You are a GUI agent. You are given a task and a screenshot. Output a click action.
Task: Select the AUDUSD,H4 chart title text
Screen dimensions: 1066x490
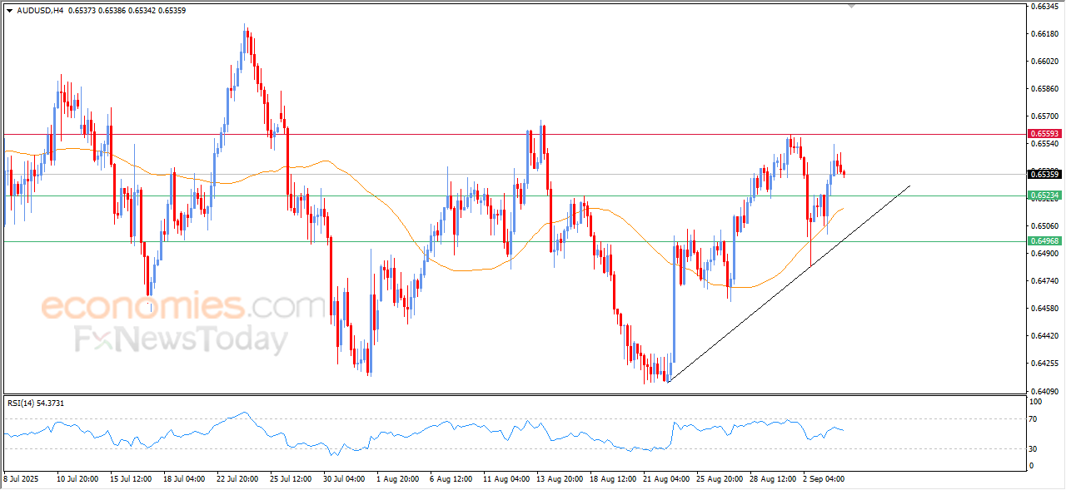[40, 11]
